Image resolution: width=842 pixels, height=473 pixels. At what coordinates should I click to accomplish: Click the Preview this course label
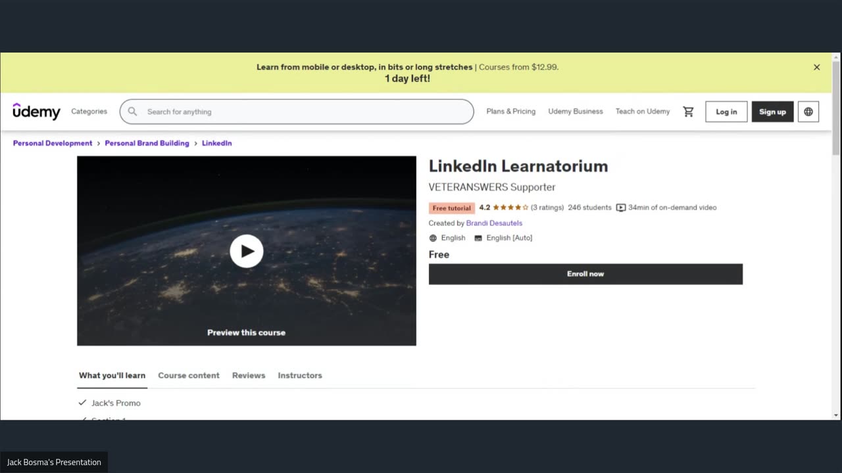[247, 332]
